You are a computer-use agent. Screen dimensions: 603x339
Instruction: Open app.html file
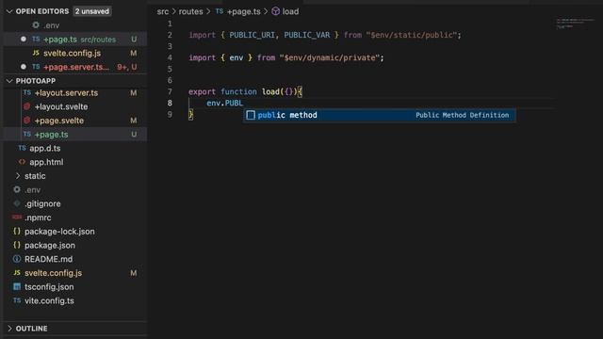click(46, 162)
